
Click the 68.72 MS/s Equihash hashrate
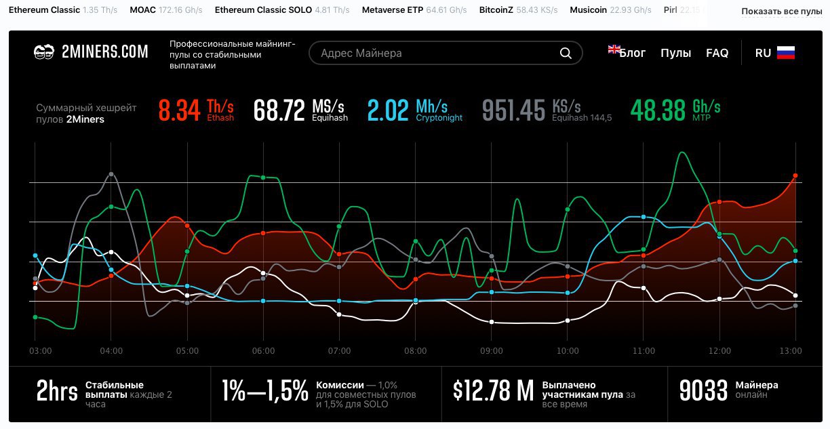point(301,110)
